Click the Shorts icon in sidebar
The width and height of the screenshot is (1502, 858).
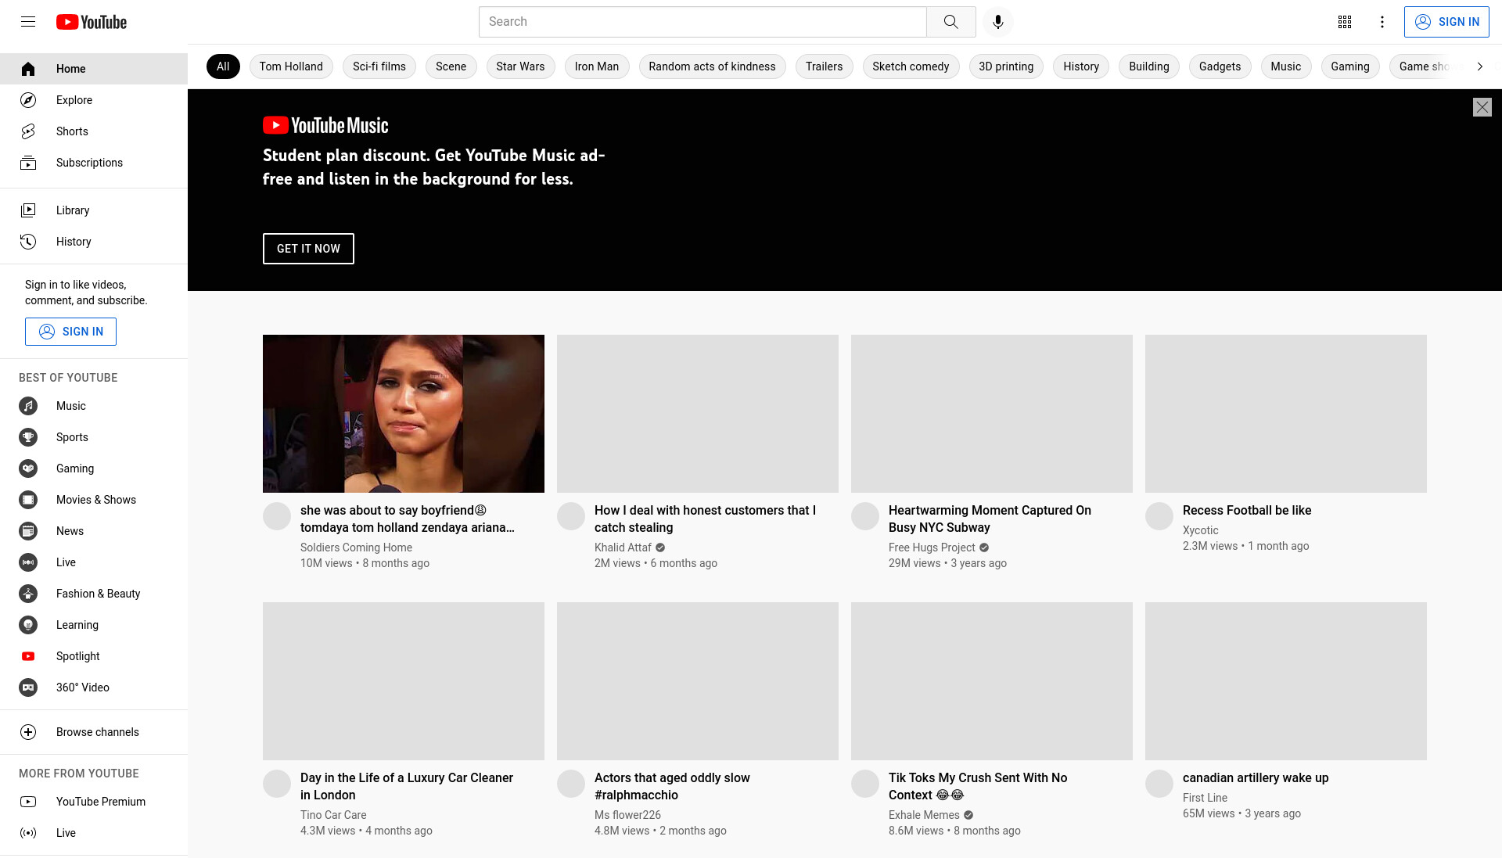coord(28,131)
